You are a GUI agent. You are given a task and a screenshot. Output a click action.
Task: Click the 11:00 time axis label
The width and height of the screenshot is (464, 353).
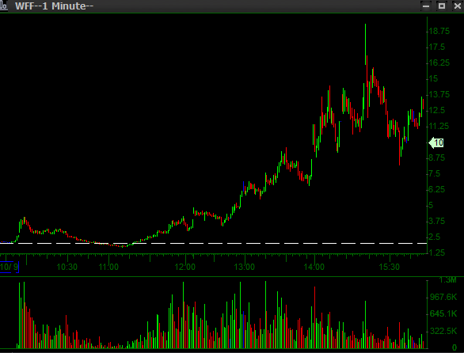[108, 267]
